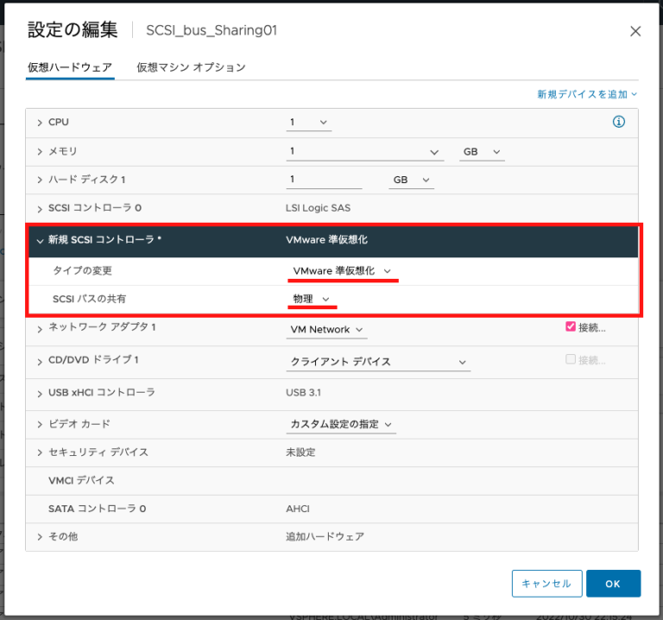This screenshot has height=620, width=663.
Task: Expand the CPU row
Action: (40, 123)
